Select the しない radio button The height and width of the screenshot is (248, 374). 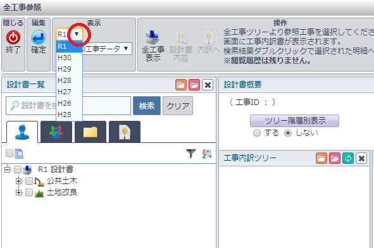click(288, 133)
